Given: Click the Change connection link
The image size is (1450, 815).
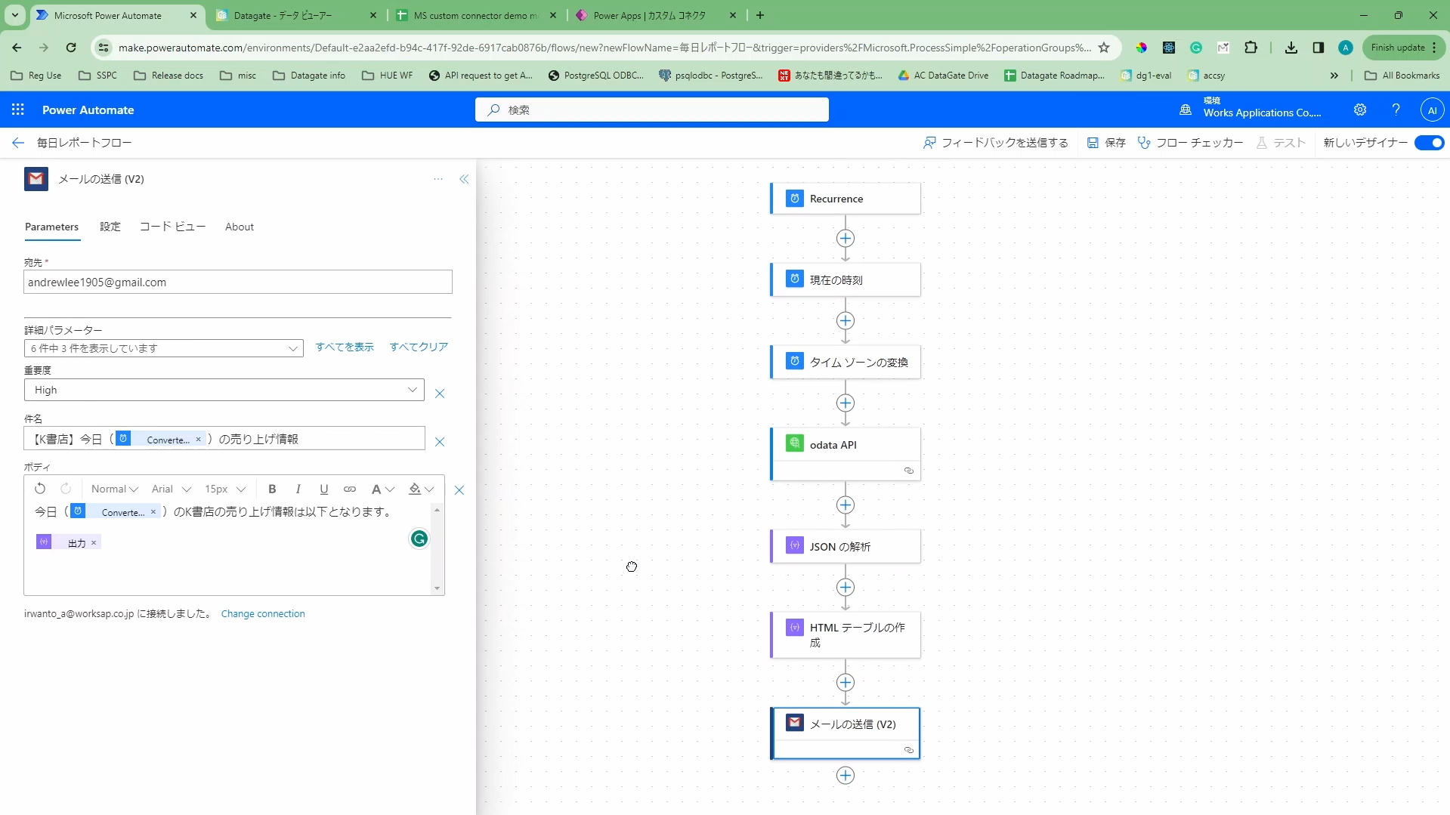Looking at the screenshot, I should 263,614.
